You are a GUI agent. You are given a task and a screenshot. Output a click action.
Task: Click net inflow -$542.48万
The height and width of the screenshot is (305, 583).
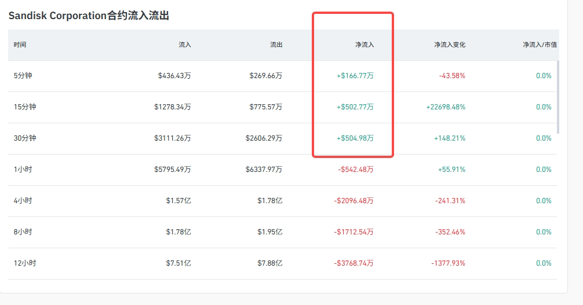click(x=356, y=170)
